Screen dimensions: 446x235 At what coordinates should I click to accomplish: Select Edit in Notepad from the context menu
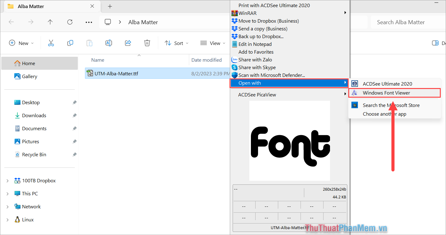click(255, 44)
